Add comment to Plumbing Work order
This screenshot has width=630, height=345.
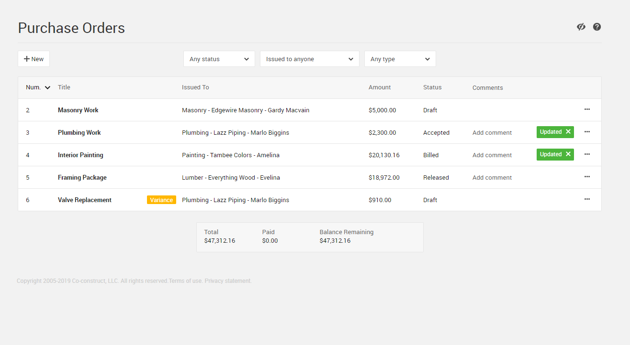click(492, 133)
